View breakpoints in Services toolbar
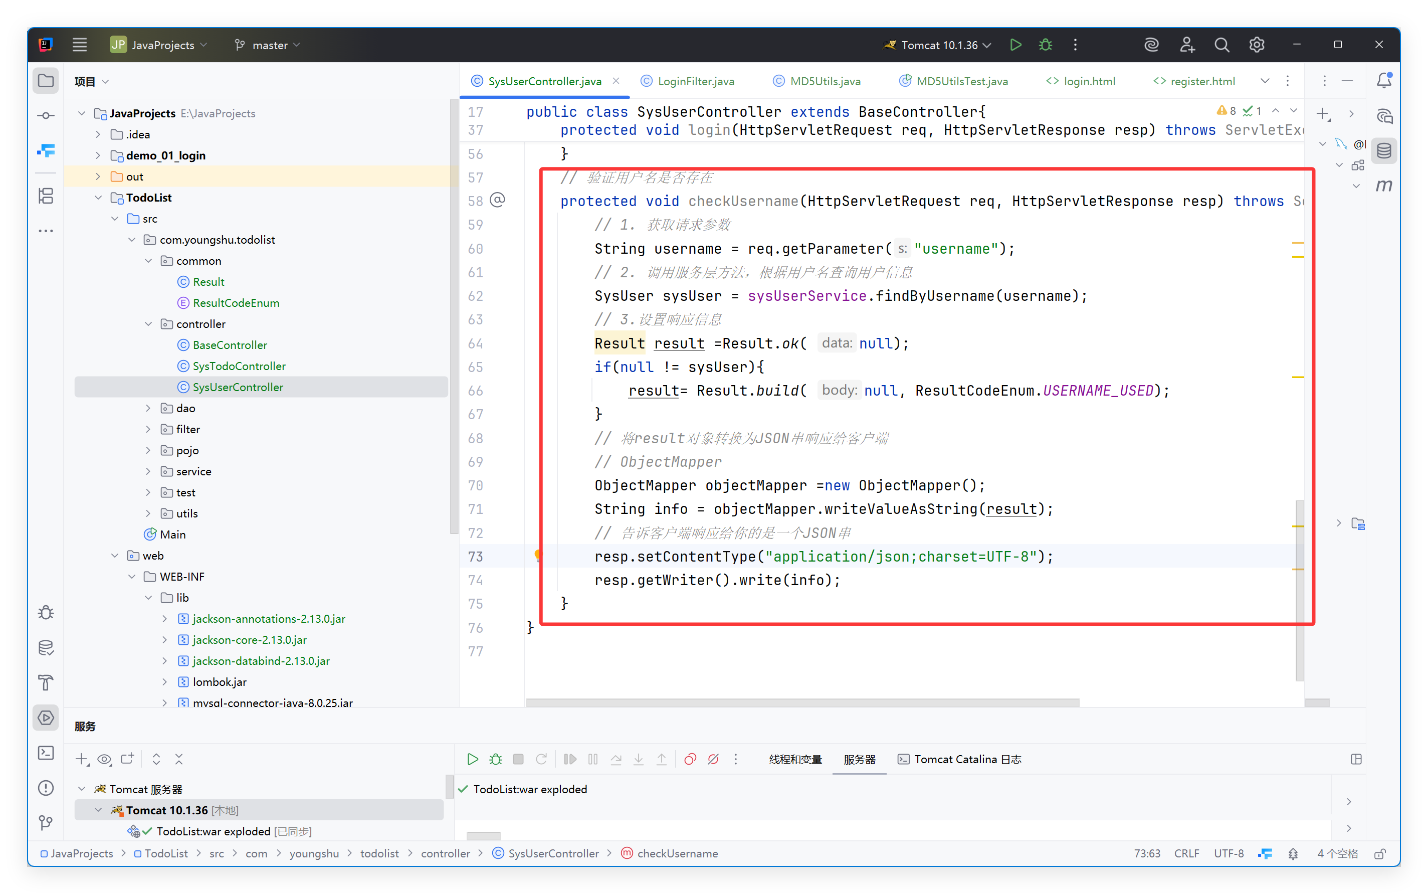This screenshot has width=1428, height=894. 690,759
